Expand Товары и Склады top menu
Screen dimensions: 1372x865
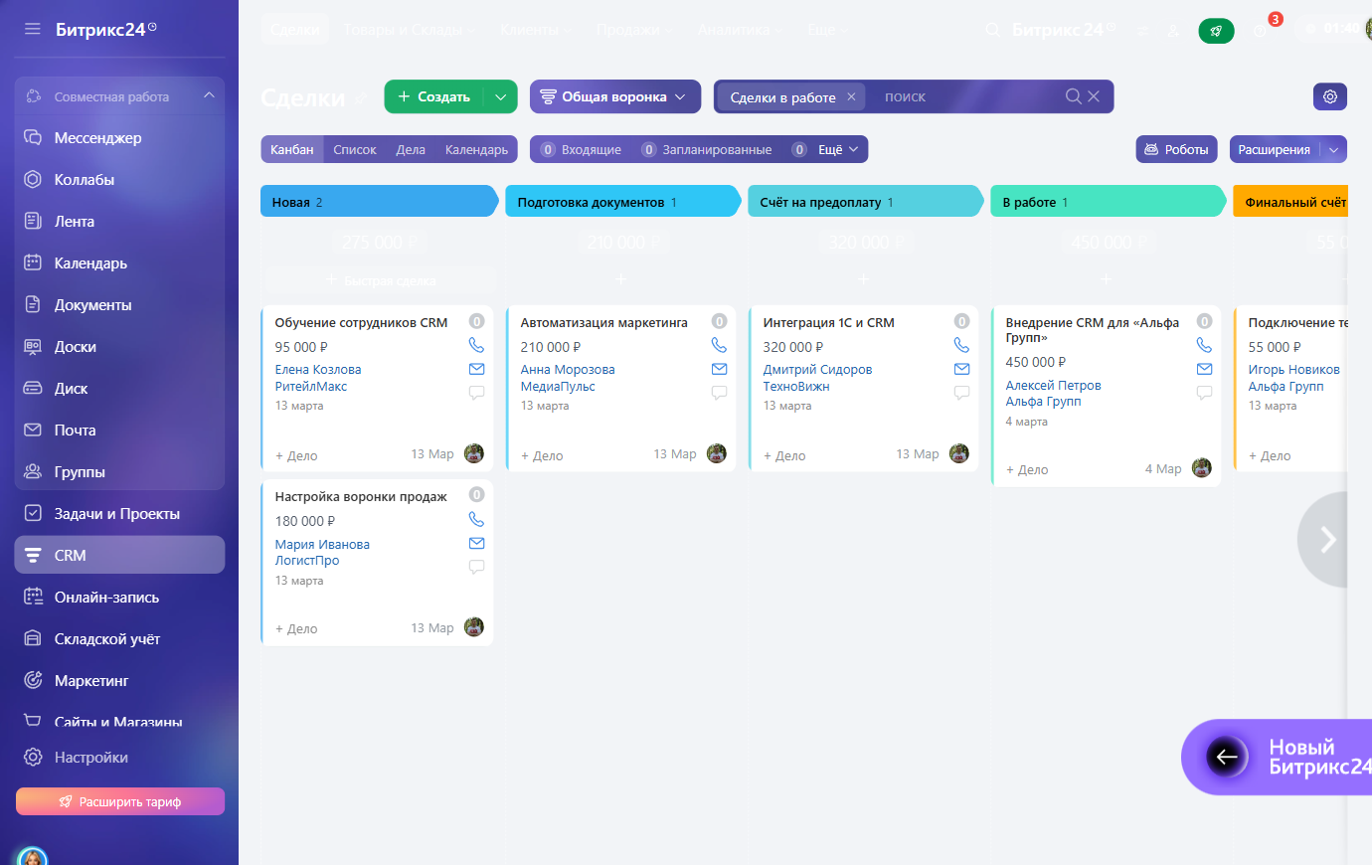coord(409,30)
